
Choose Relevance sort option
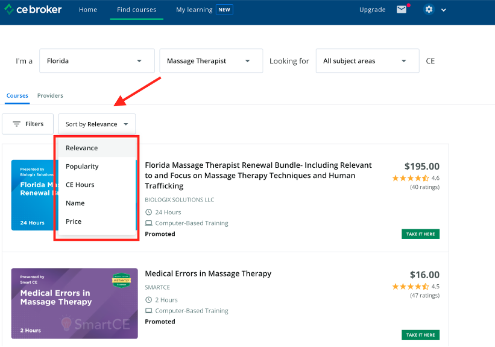coord(97,148)
